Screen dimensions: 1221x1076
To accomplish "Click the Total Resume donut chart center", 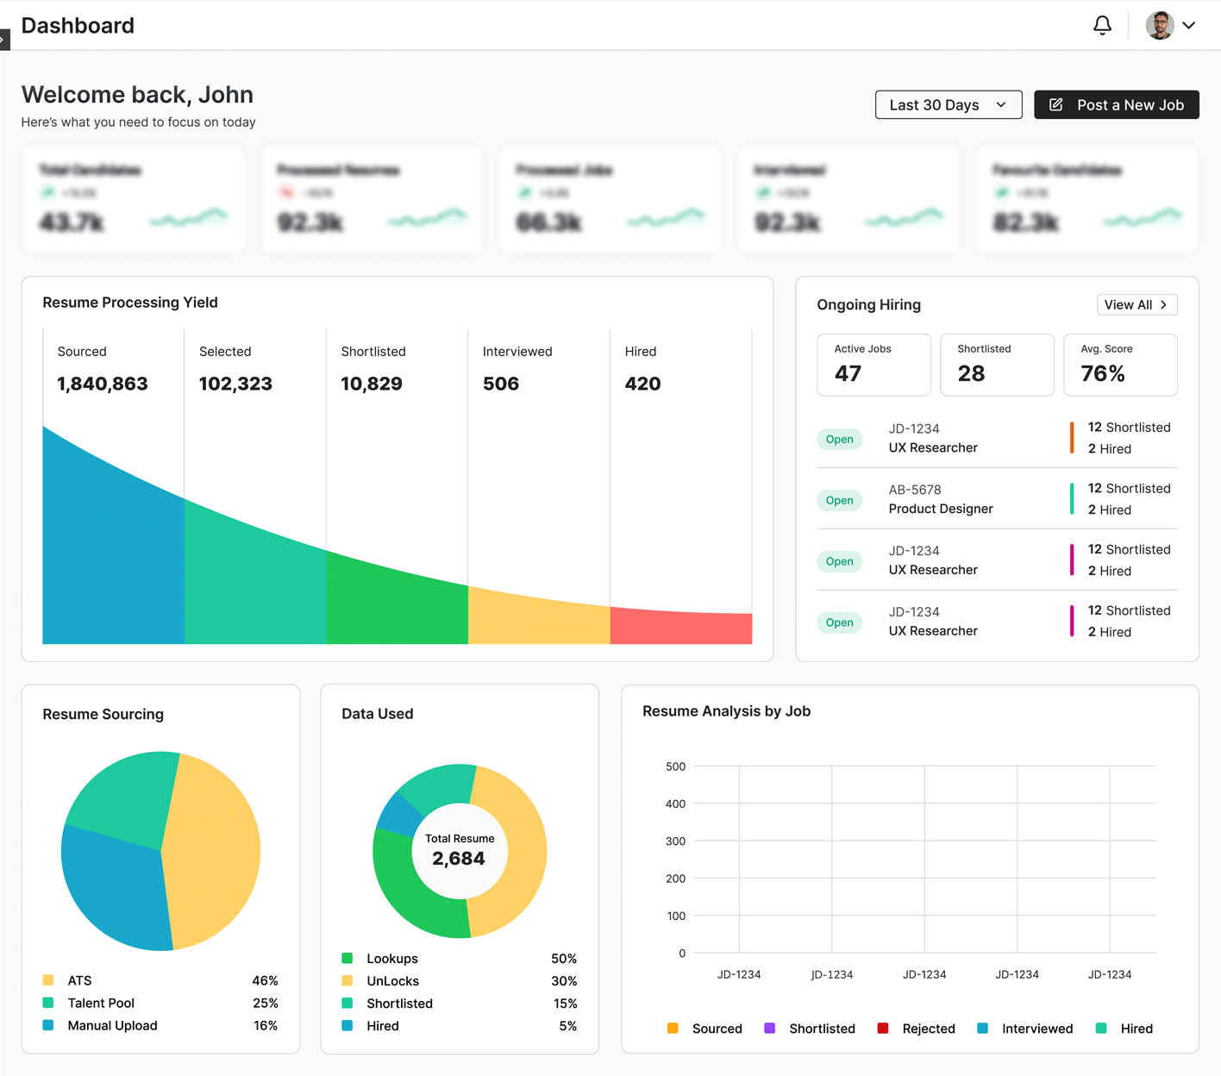I will [x=460, y=851].
